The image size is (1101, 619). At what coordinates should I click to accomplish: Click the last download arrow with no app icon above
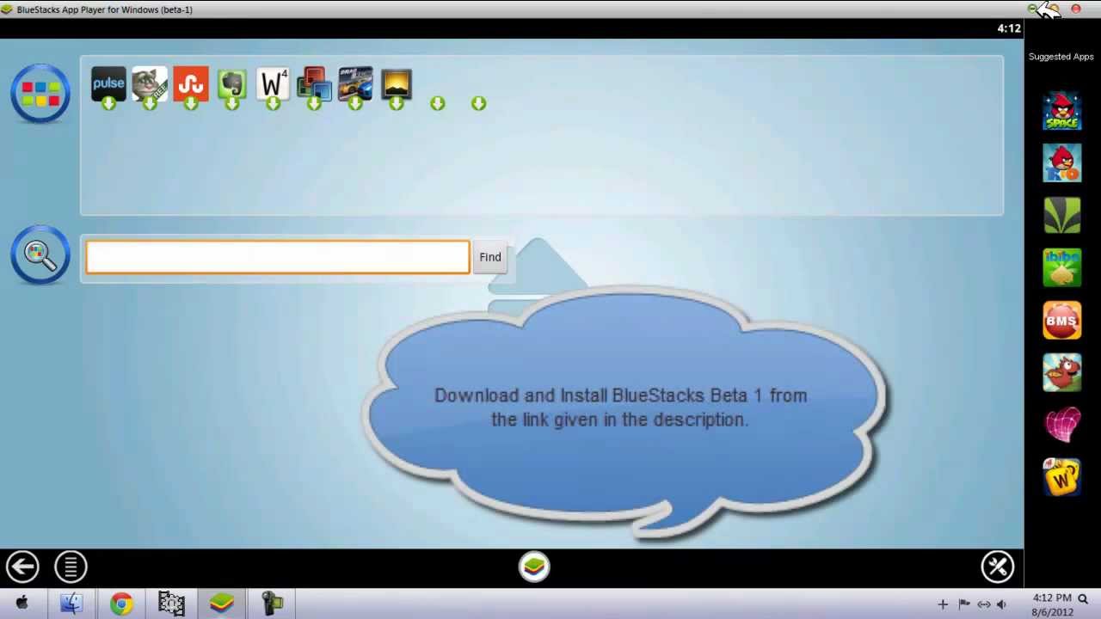479,103
